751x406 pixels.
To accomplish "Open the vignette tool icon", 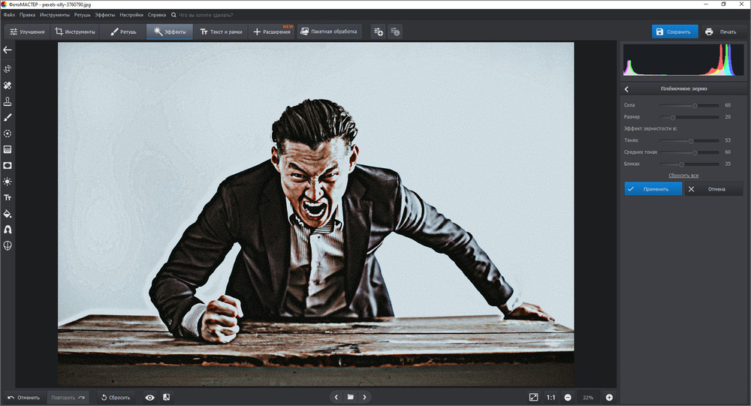I will pyautogui.click(x=8, y=165).
